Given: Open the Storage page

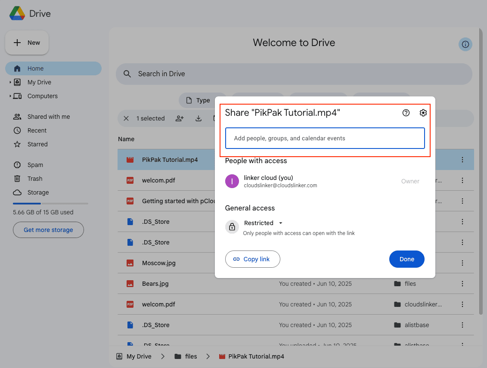Looking at the screenshot, I should pos(38,192).
